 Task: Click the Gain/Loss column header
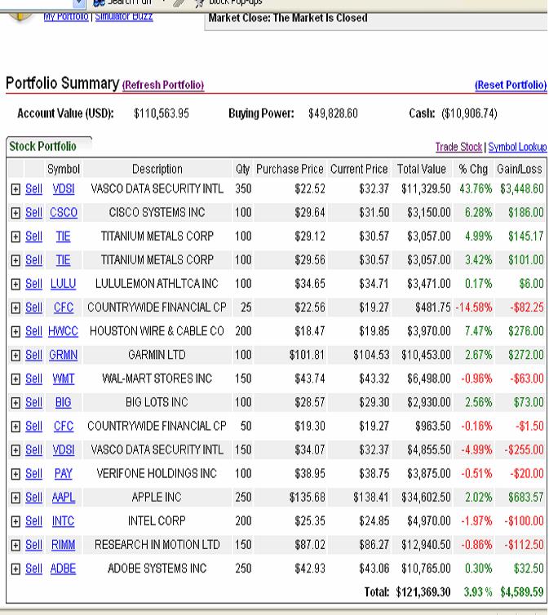[x=519, y=169]
